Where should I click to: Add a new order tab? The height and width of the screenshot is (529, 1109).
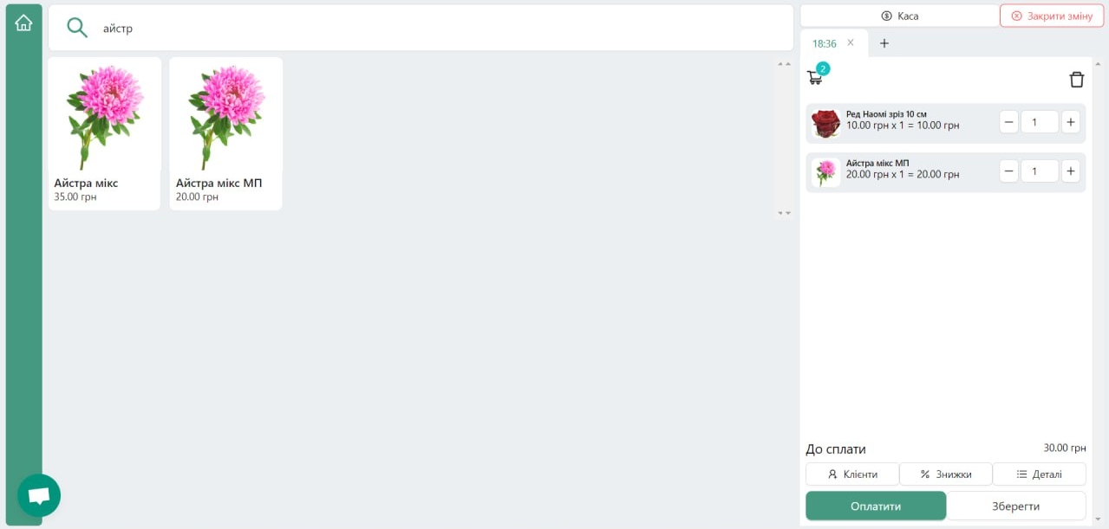(884, 43)
